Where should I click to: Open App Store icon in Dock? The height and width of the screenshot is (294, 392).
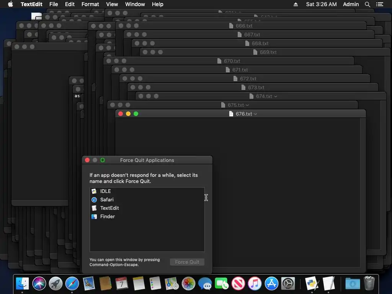(x=271, y=284)
